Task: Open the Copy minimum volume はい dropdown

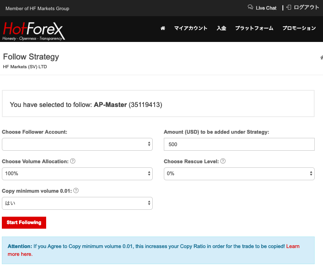Action: point(77,203)
